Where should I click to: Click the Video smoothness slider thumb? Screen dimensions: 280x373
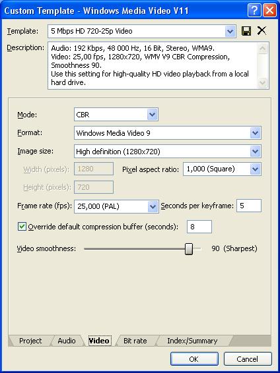[189, 249]
